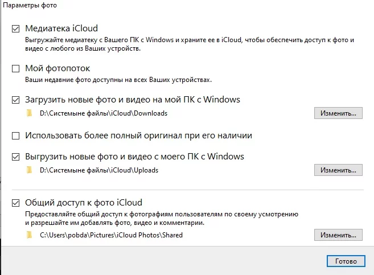Click the description text under Мой фотопоток

[x=118, y=80]
